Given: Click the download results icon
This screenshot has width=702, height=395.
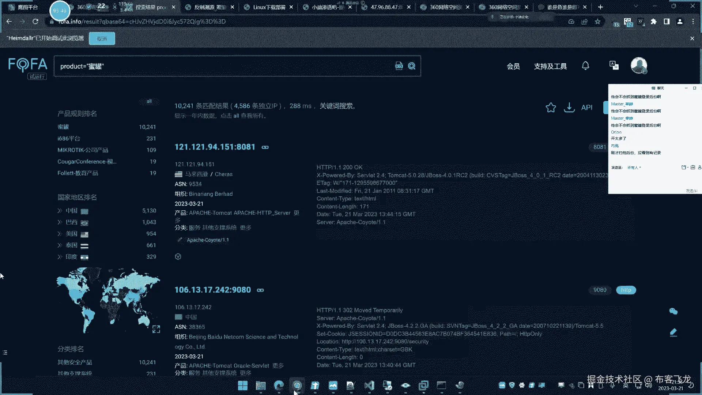Looking at the screenshot, I should (569, 108).
